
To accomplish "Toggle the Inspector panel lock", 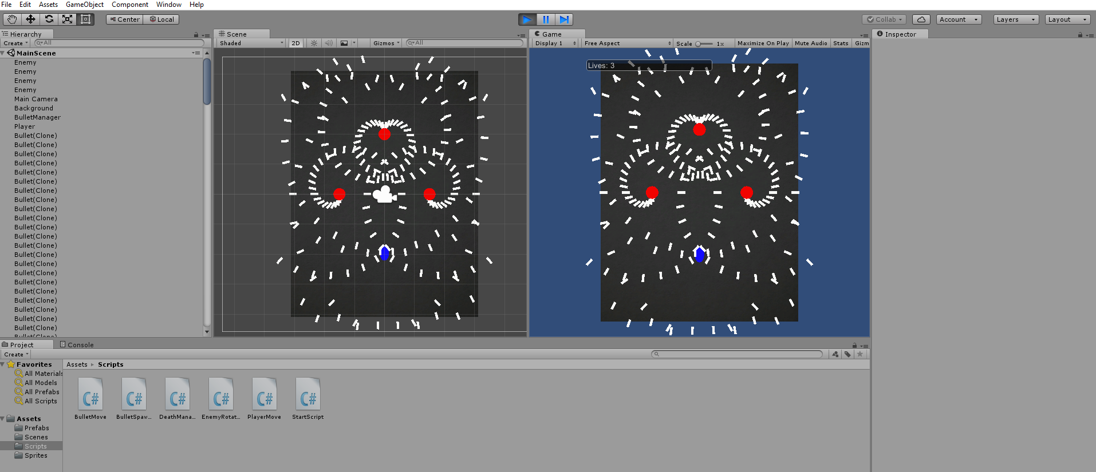I will click(x=1080, y=35).
